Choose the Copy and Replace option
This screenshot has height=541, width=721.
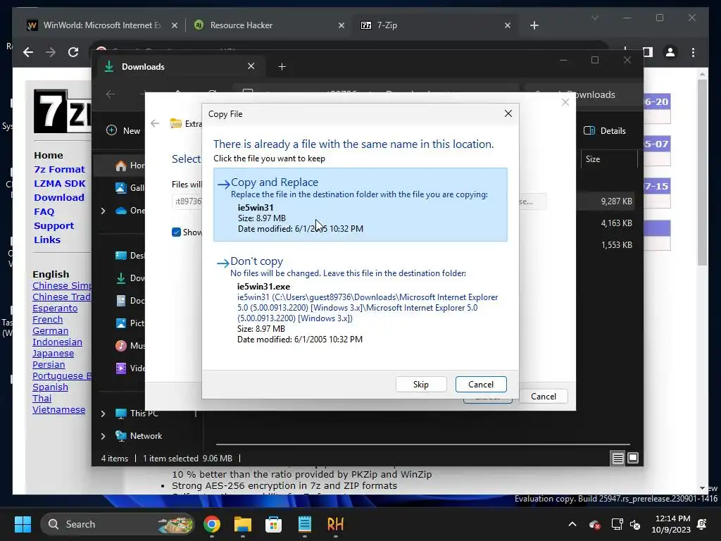pyautogui.click(x=360, y=204)
